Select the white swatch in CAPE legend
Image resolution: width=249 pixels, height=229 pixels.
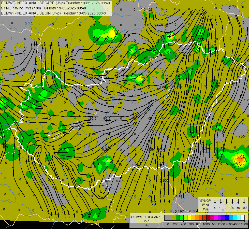pyautogui.click(x=243, y=218)
